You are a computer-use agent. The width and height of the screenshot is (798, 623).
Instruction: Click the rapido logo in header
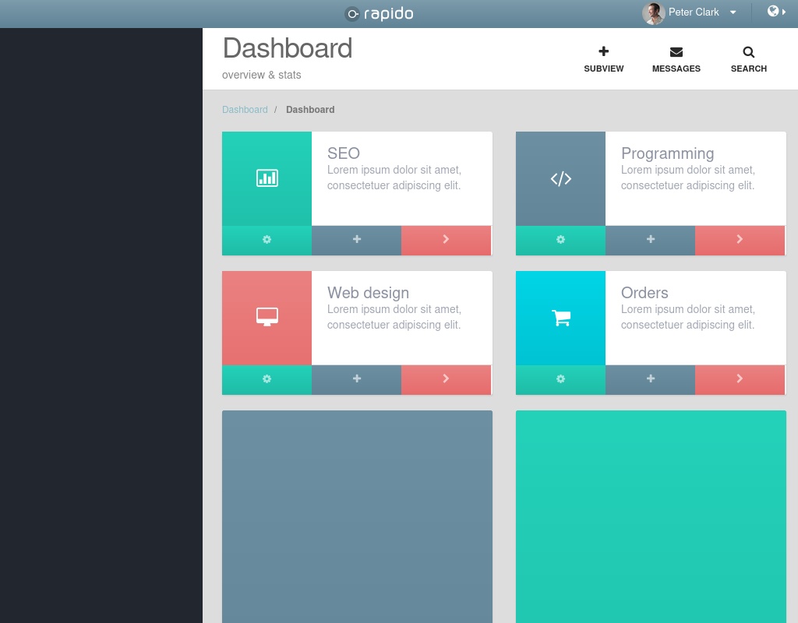(380, 13)
